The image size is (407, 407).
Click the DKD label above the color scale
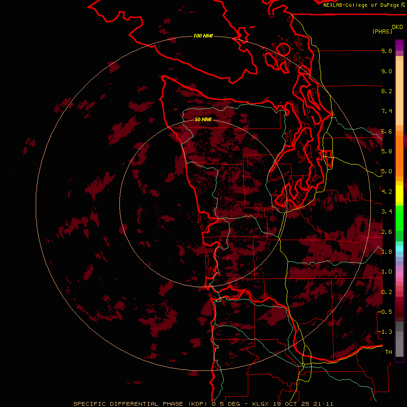coord(398,27)
